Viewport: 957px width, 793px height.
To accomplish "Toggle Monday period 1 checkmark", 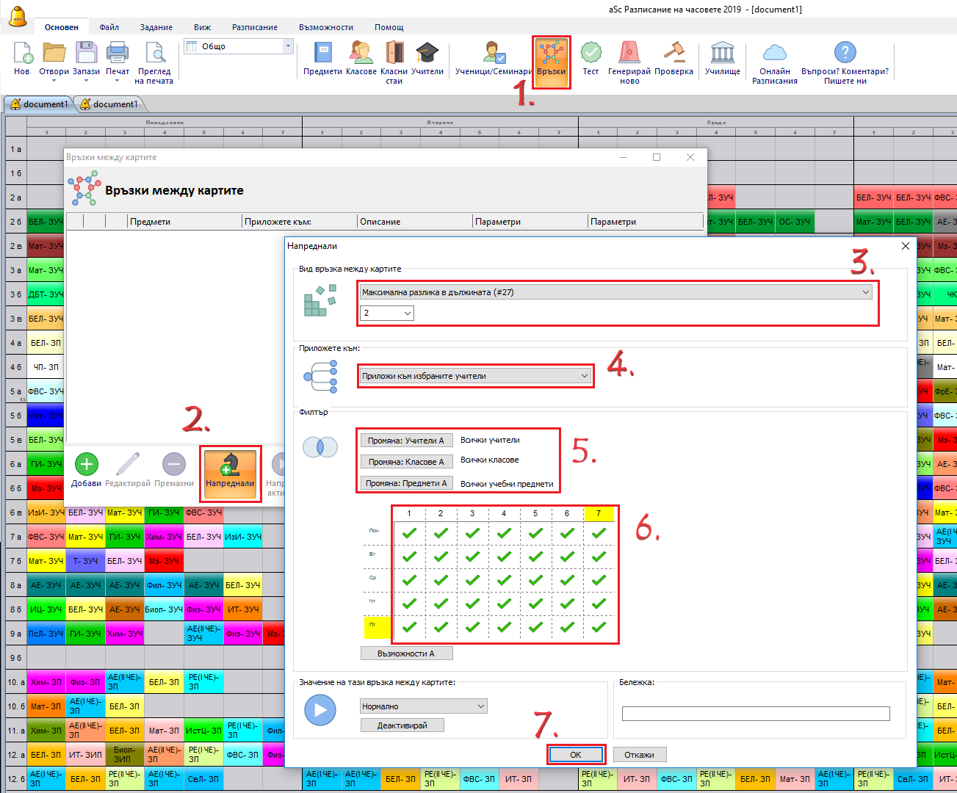I will click(409, 534).
